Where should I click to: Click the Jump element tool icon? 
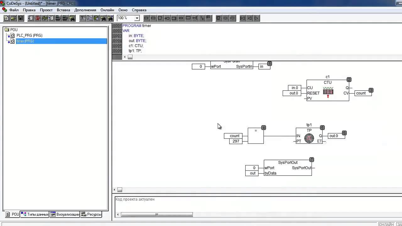[x=167, y=18]
